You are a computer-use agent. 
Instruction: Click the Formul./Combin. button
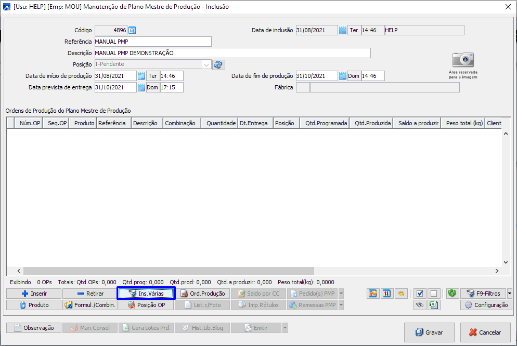pyautogui.click(x=89, y=305)
